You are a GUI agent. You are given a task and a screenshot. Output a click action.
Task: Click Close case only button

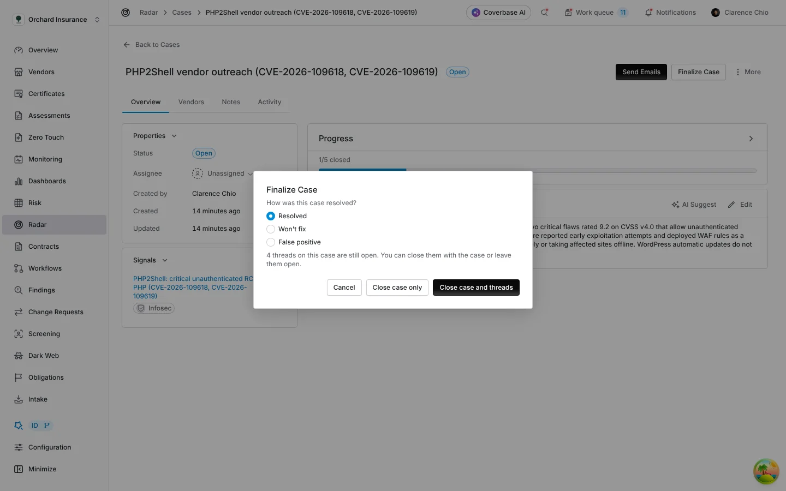[397, 288]
